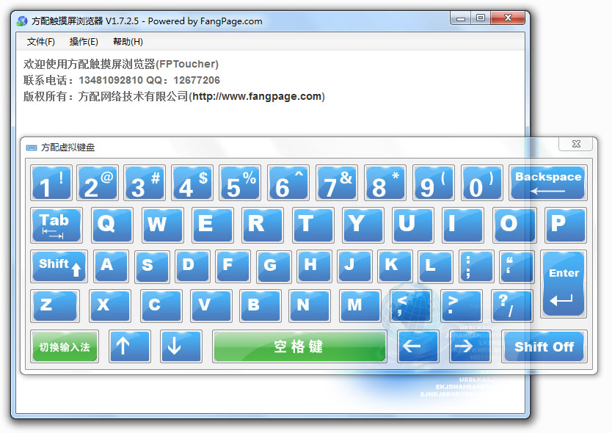Screen dimensions: 612x433
Task: Tap the quote/apostrophe key
Action: (x=517, y=266)
